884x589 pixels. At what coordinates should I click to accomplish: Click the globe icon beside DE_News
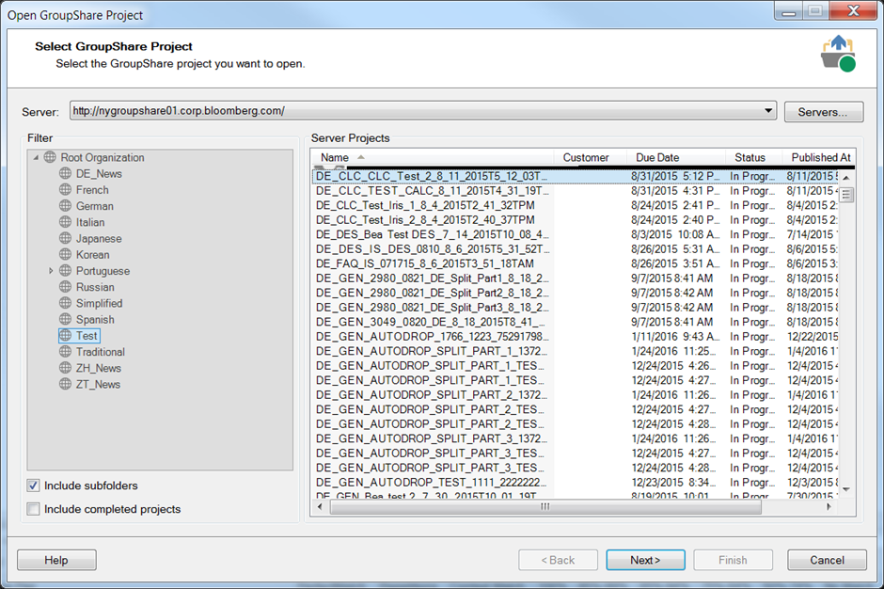[66, 174]
